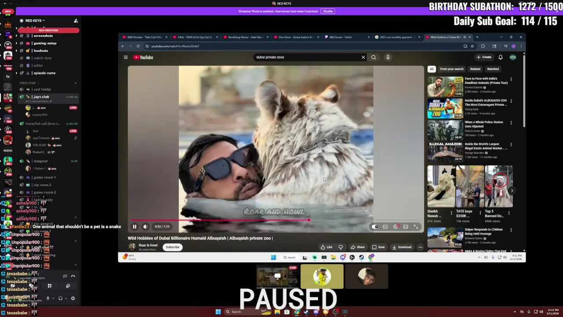563x317 pixels.
Task: Select the 'Watched' filter chip
Action: click(x=493, y=69)
